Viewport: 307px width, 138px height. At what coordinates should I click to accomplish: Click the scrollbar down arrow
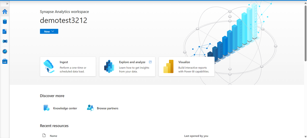coord(305,136)
